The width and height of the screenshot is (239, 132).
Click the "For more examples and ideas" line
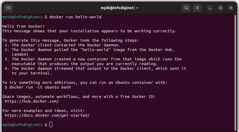(x=44, y=111)
